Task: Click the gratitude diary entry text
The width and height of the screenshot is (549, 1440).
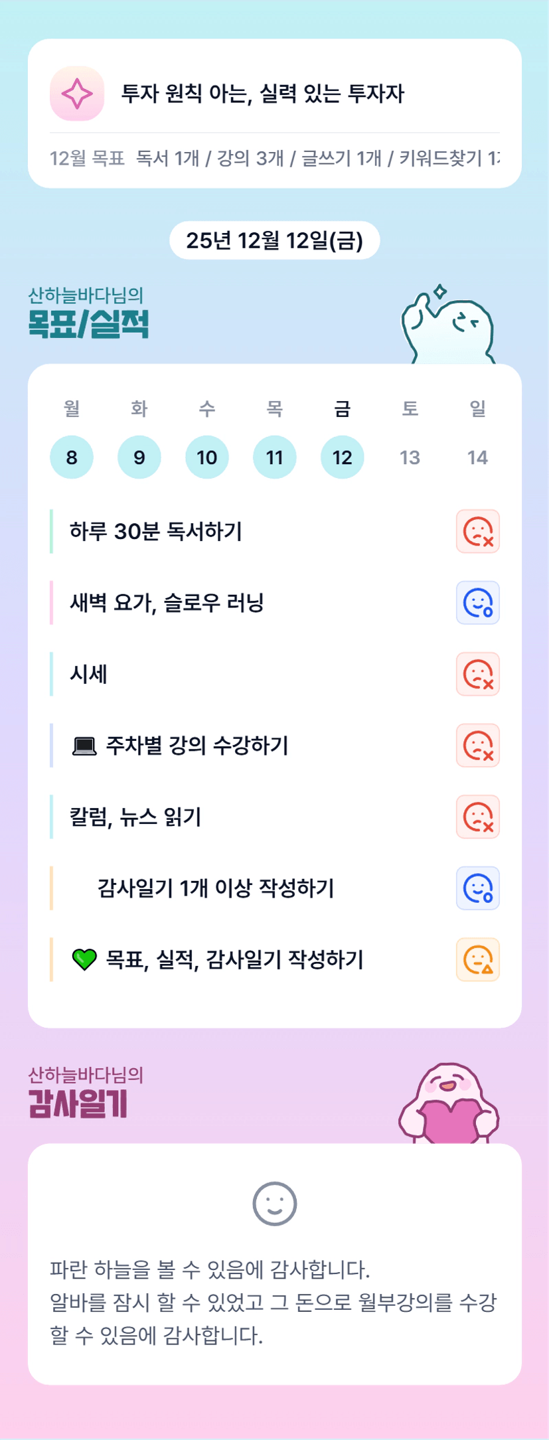Action: (x=273, y=1302)
